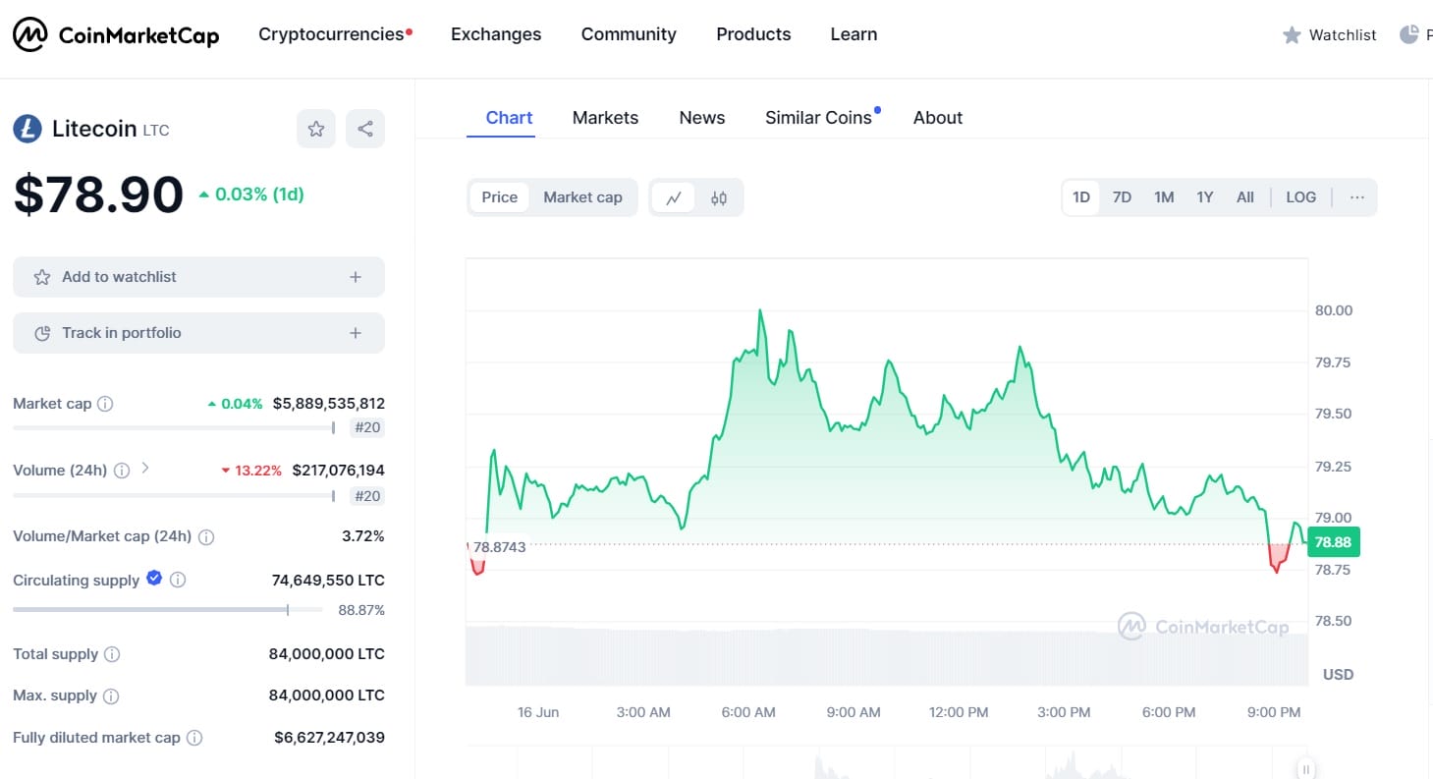1433x779 pixels.
Task: Open the chart more options ellipsis
Action: pos(1357,197)
